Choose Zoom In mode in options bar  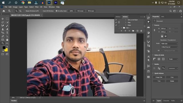(16, 11)
